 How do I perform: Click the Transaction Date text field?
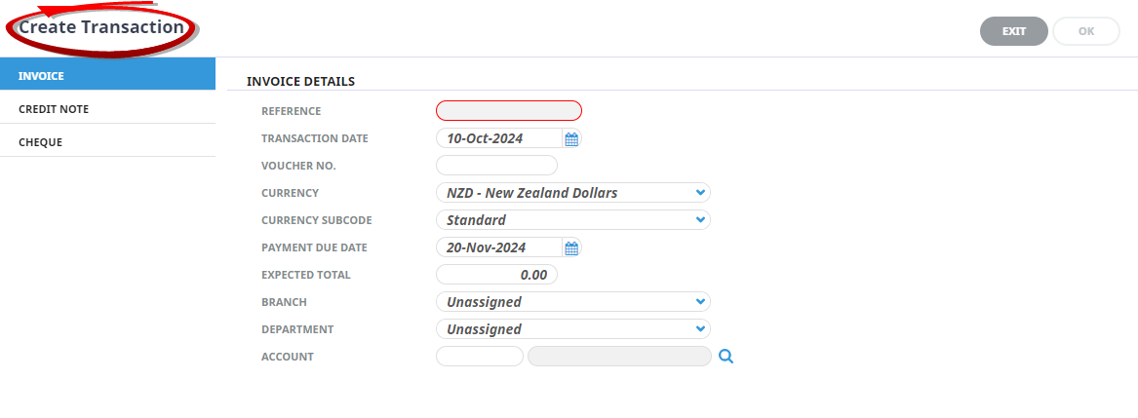(498, 138)
